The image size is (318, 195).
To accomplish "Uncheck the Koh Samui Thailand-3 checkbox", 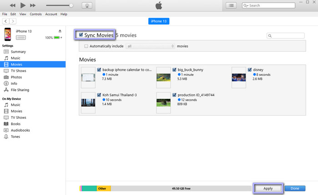I will [x=99, y=95].
